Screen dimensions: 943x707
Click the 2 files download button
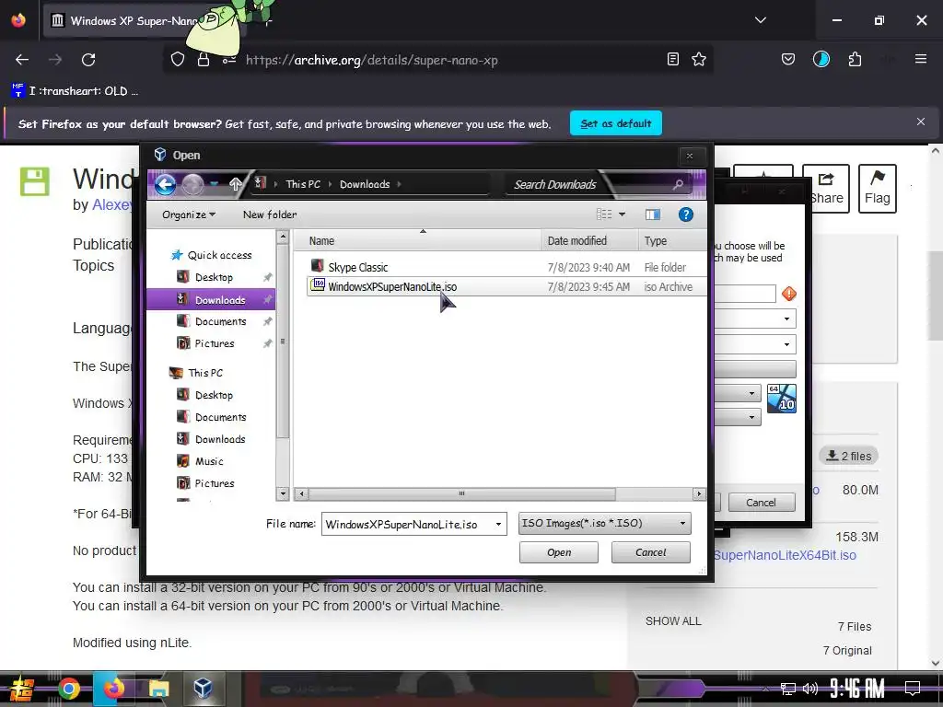click(x=848, y=456)
